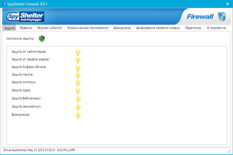
Task: Click the Firewall wordmark in the header
Action: pos(200,17)
